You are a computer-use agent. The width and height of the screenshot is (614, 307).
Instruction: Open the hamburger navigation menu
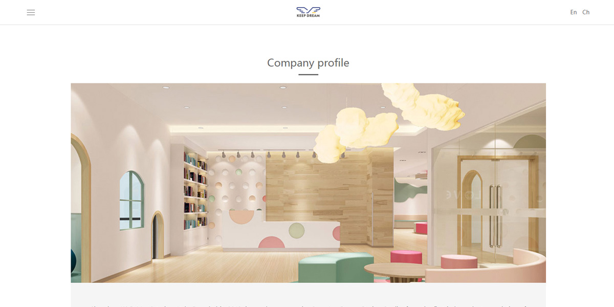coord(31,12)
